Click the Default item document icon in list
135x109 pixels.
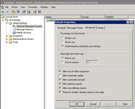[47, 20]
